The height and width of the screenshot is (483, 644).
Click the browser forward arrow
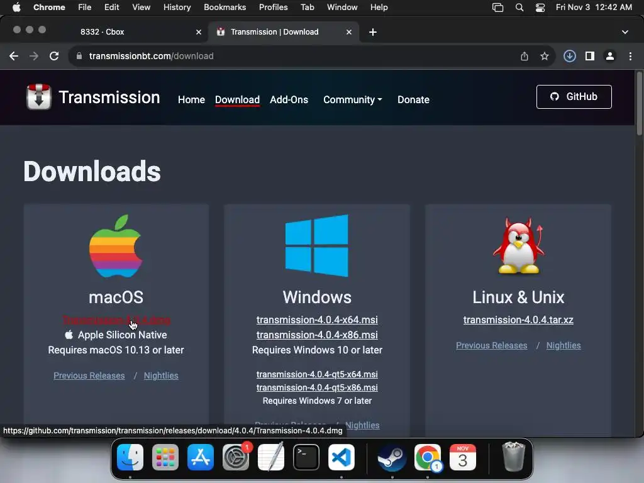34,56
